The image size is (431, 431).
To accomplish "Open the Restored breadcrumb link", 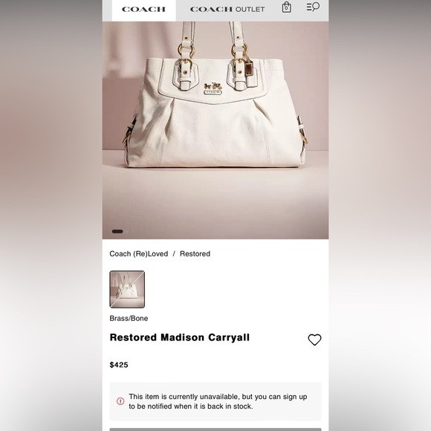I will tap(195, 253).
